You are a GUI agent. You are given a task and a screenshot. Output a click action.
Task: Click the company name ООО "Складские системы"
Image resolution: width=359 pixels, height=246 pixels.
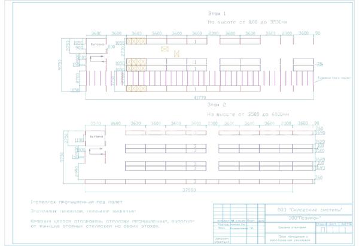coord(306,210)
